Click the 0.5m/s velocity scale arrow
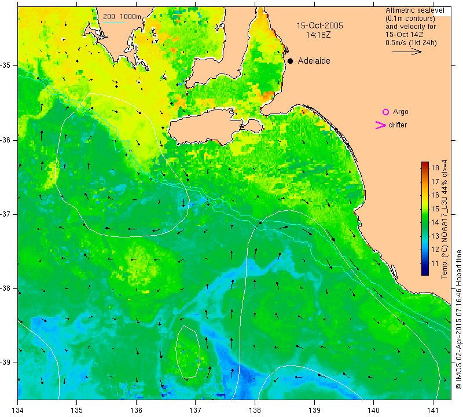 (x=407, y=52)
